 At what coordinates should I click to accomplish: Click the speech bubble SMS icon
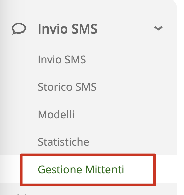coord(19,28)
